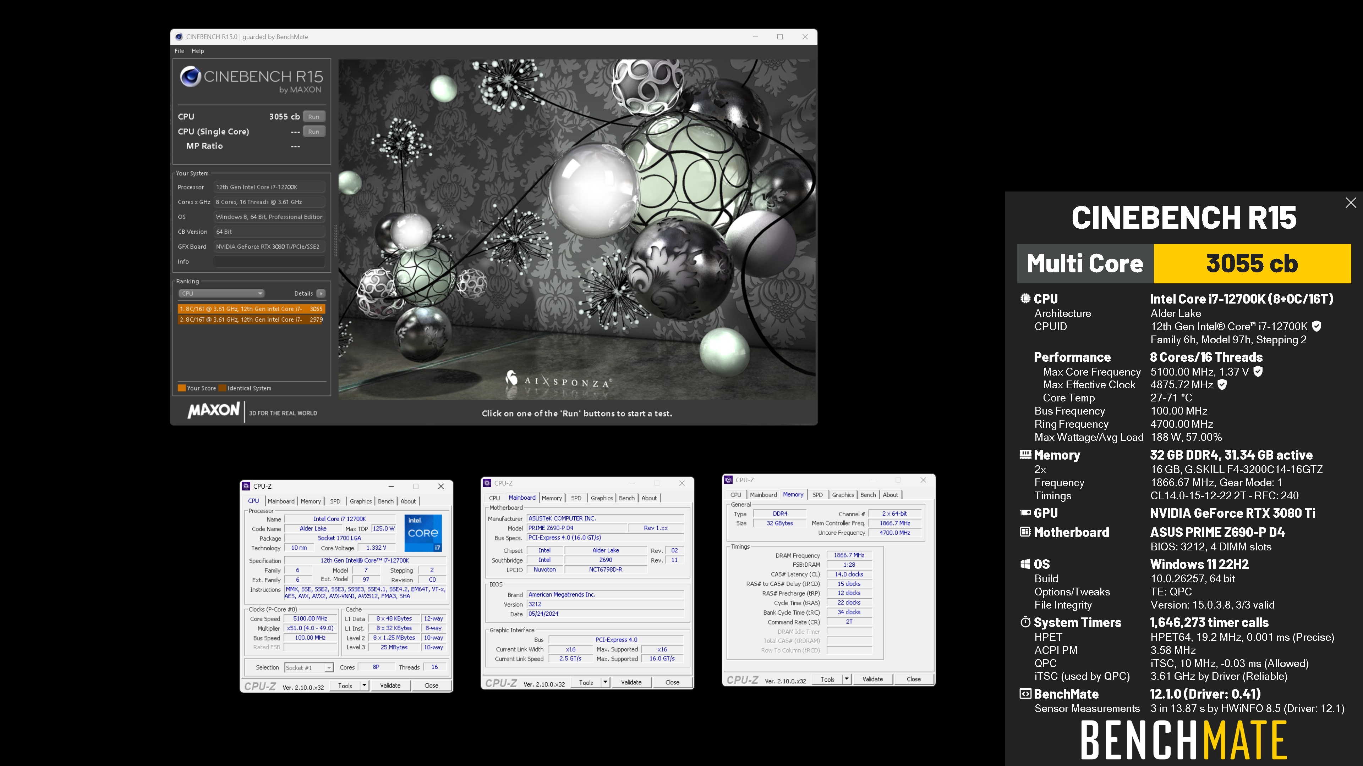The image size is (1363, 766).
Task: Click the 3055 cb yellow score box
Action: (1252, 263)
